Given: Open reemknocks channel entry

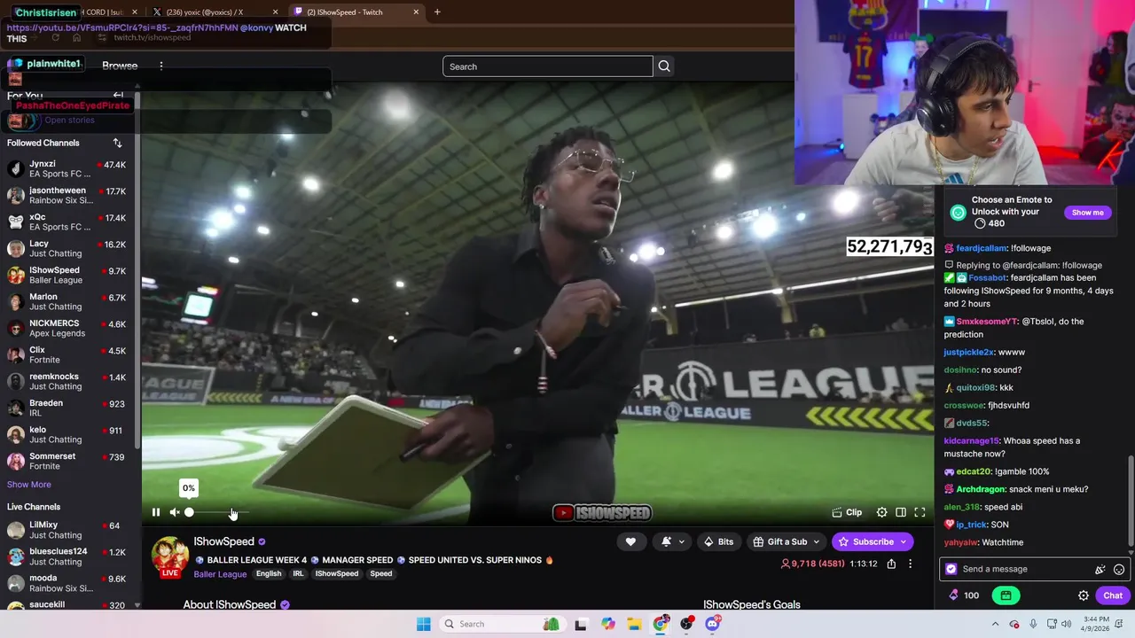Looking at the screenshot, I should coord(67,382).
